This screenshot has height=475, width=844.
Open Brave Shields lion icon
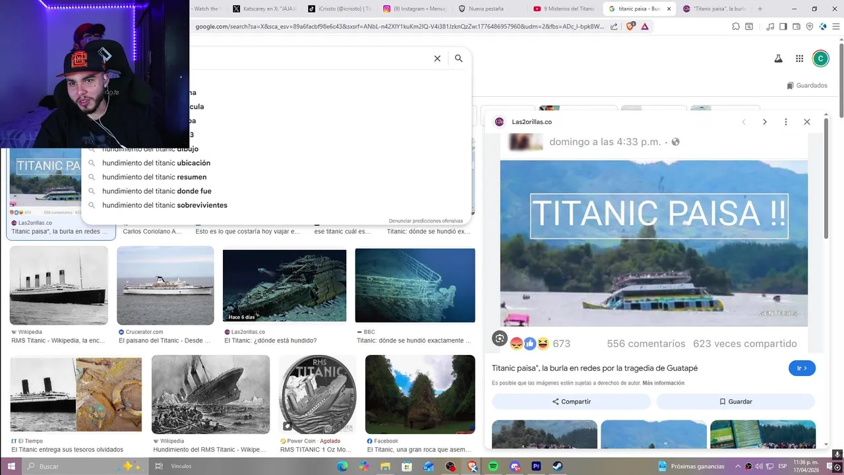[x=630, y=26]
